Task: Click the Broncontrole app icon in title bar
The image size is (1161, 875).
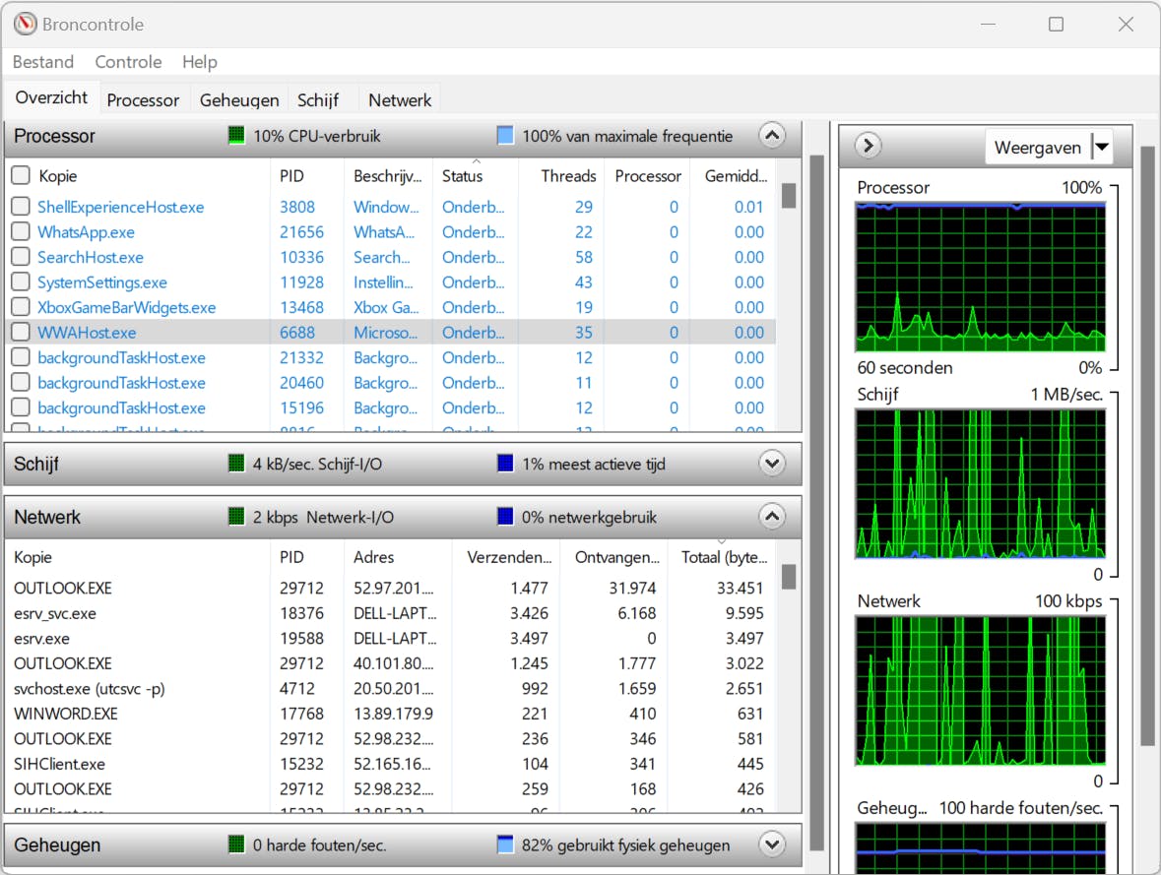Action: 25,24
